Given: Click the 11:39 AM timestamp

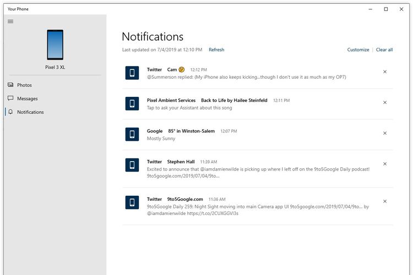Looking at the screenshot, I should point(209,162).
